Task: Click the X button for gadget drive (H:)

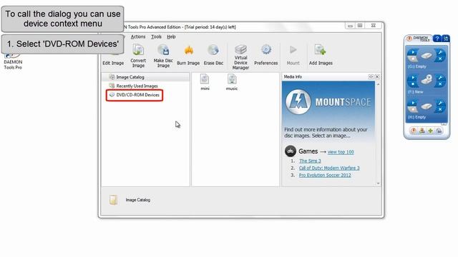Action: (440, 109)
